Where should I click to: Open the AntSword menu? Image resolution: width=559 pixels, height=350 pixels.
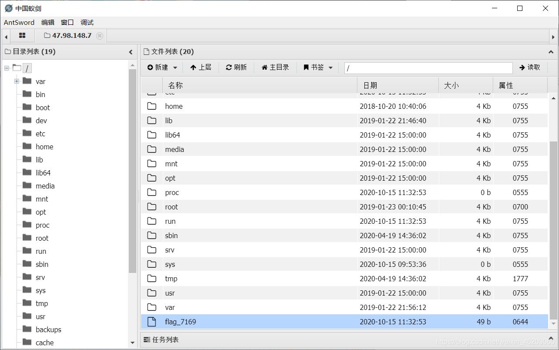[19, 22]
